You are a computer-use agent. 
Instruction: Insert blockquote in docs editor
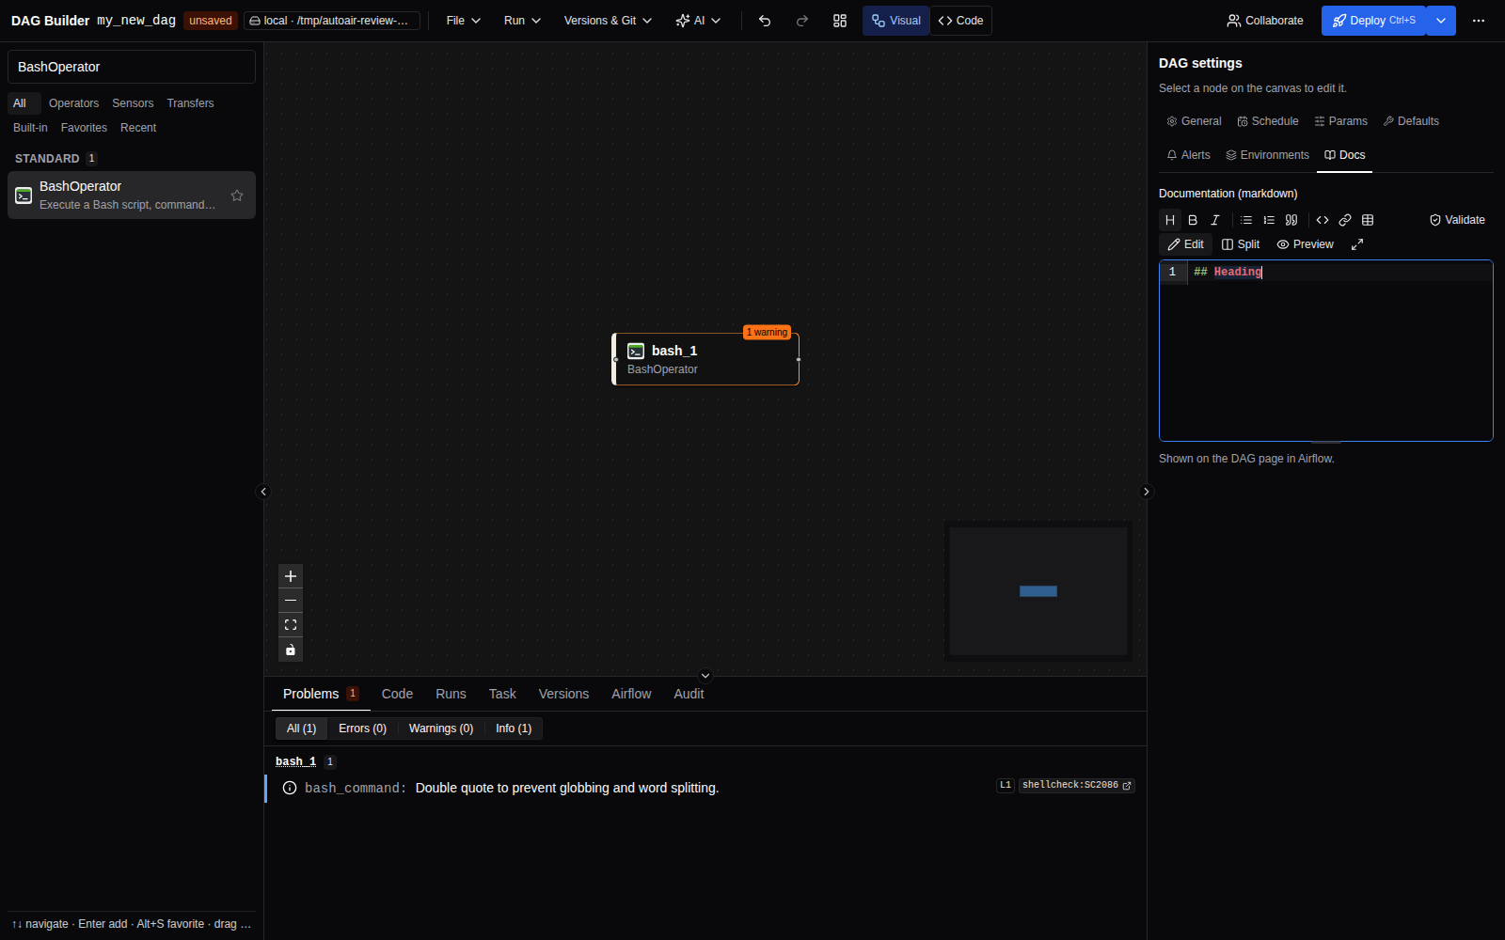1291,220
